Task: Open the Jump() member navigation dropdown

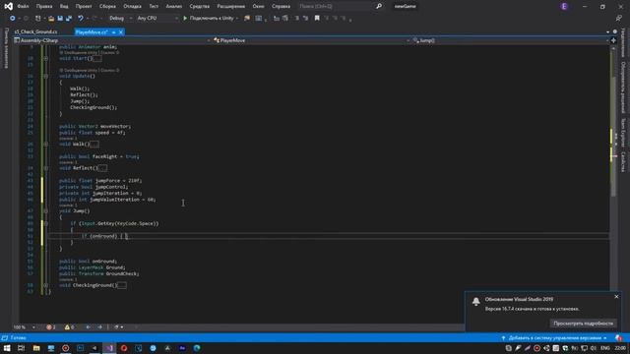Action: (510, 40)
